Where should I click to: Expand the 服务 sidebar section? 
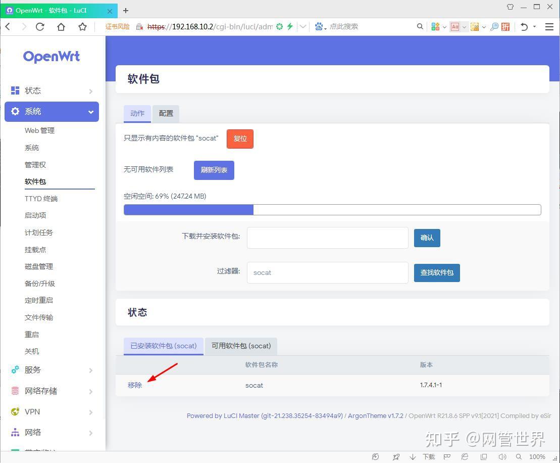[32, 369]
